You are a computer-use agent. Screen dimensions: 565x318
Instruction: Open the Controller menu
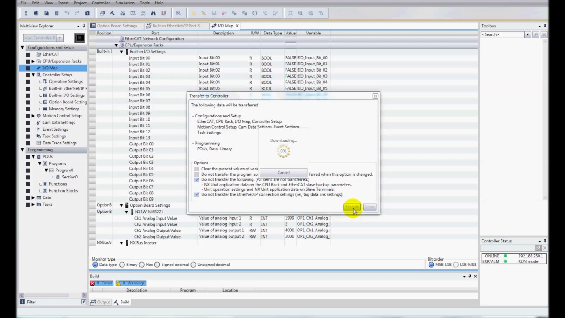tap(101, 3)
